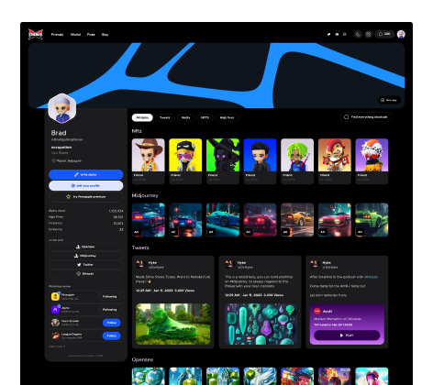The image size is (433, 385).
Task: Click the red podcast logo in purple card
Action: point(317,311)
